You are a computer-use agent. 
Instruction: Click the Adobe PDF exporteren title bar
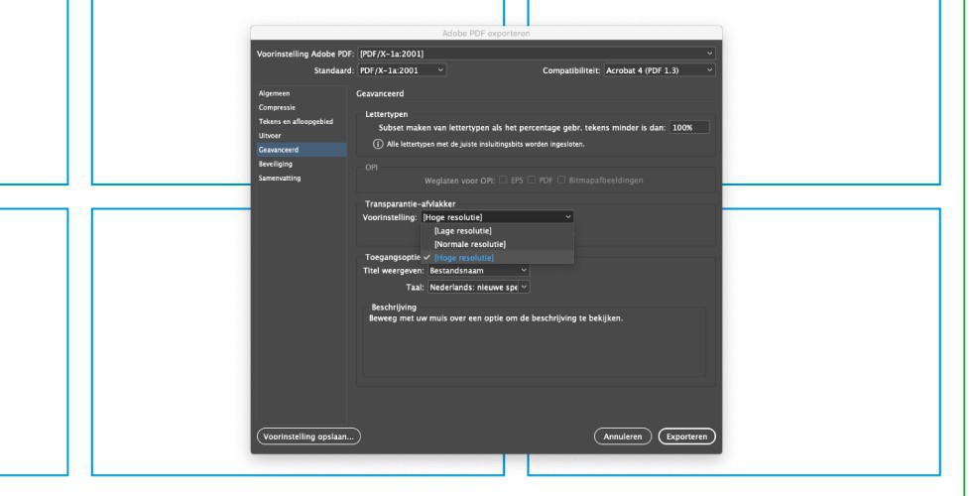coord(486,33)
